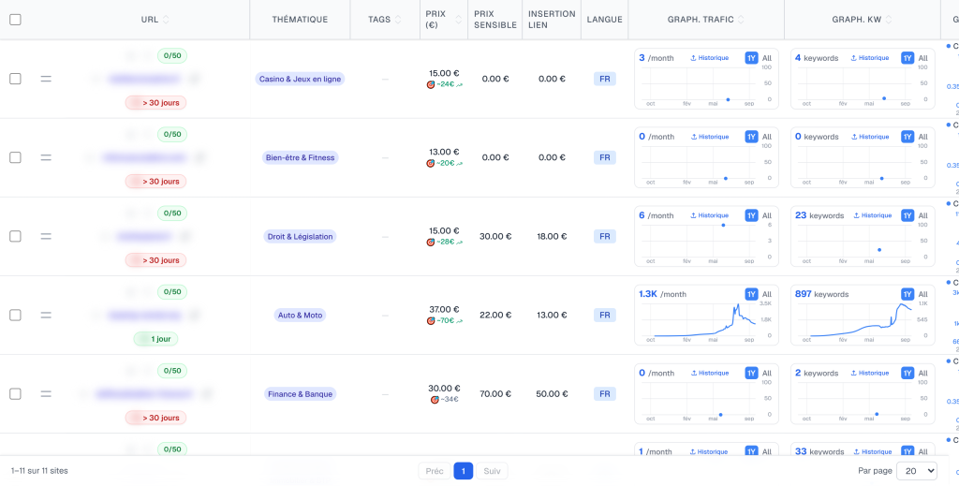Select 1Y on the 2 keywords graph
This screenshot has width=959, height=486.
[907, 374]
